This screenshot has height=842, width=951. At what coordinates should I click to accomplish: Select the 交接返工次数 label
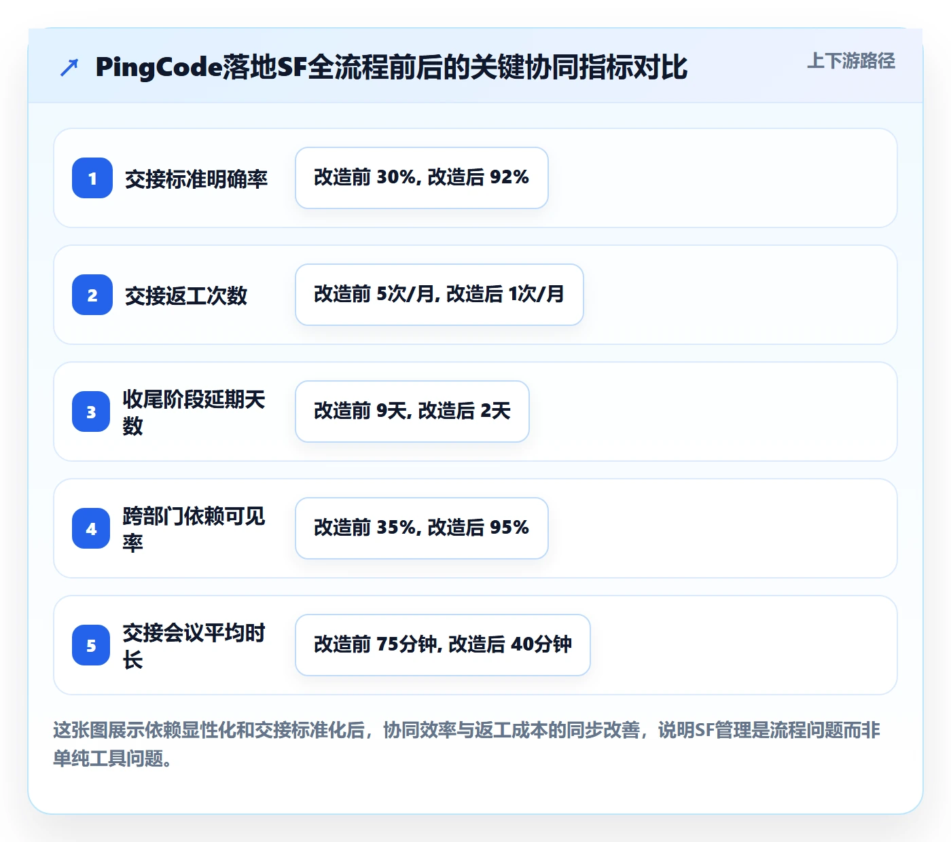(186, 295)
